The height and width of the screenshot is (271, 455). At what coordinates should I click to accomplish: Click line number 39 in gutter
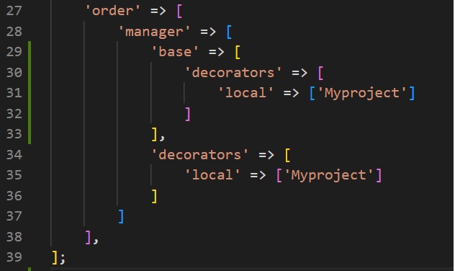click(14, 257)
